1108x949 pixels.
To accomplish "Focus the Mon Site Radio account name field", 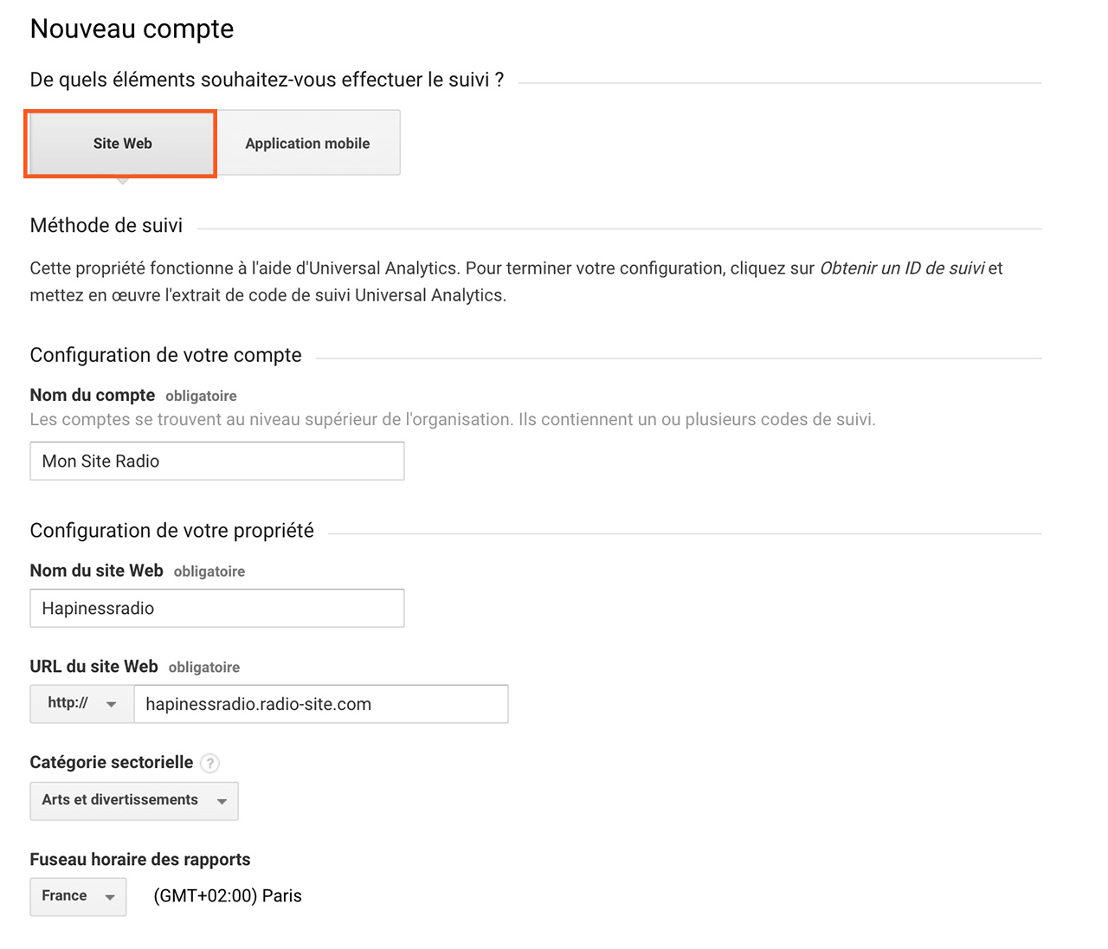I will click(x=216, y=462).
